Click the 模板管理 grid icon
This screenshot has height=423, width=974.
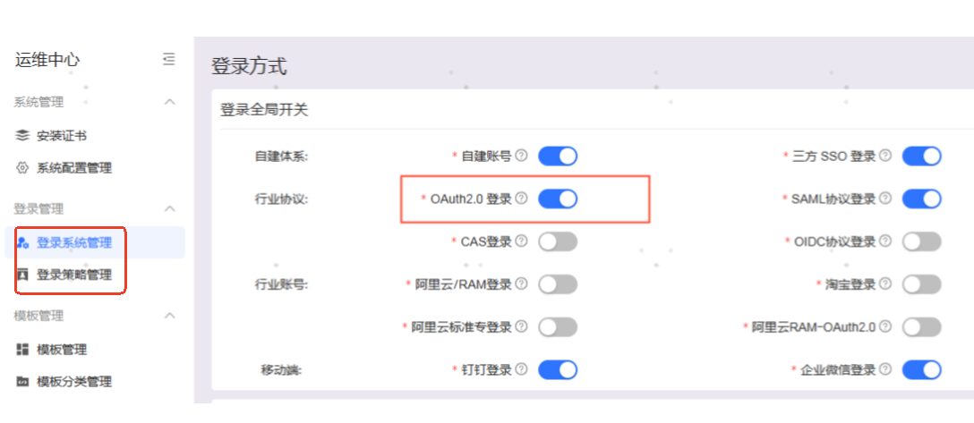[x=23, y=350]
